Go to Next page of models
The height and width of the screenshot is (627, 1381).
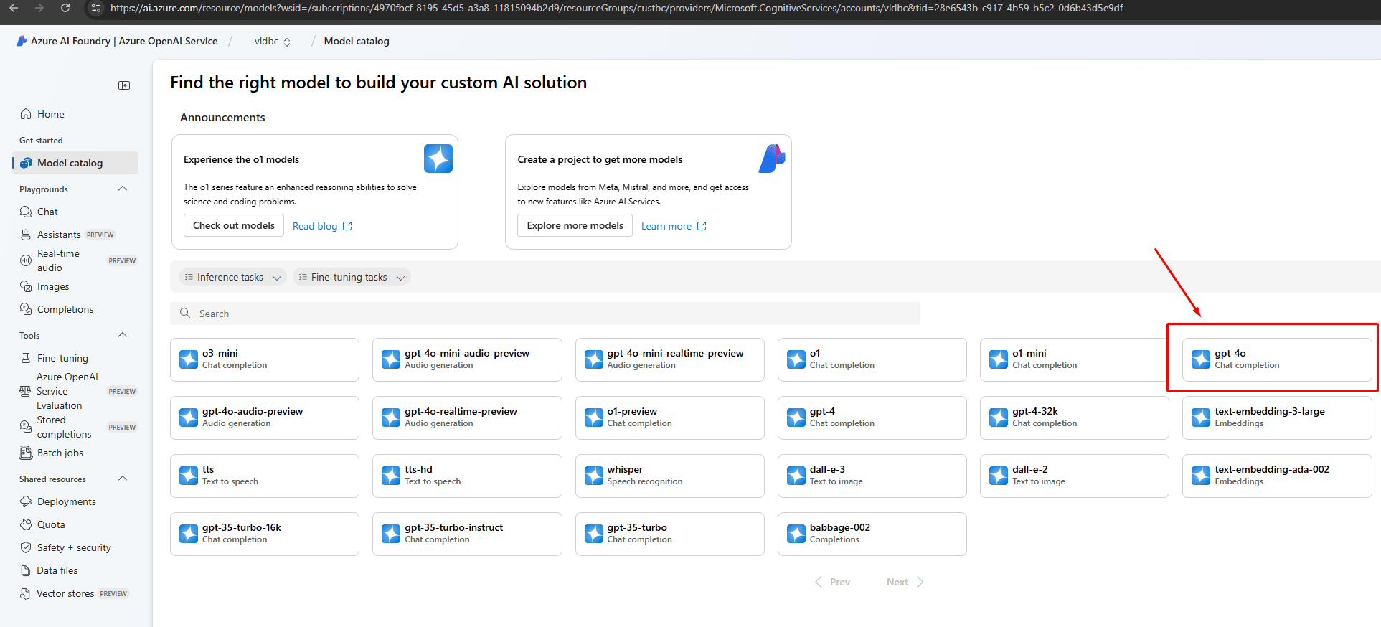905,582
